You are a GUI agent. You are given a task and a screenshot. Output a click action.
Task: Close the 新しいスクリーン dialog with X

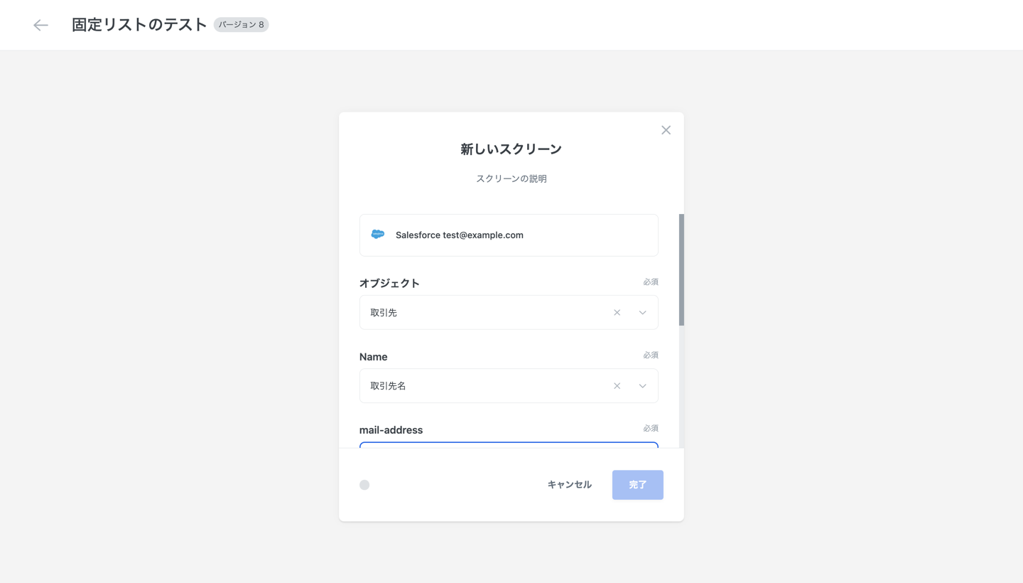(x=666, y=130)
